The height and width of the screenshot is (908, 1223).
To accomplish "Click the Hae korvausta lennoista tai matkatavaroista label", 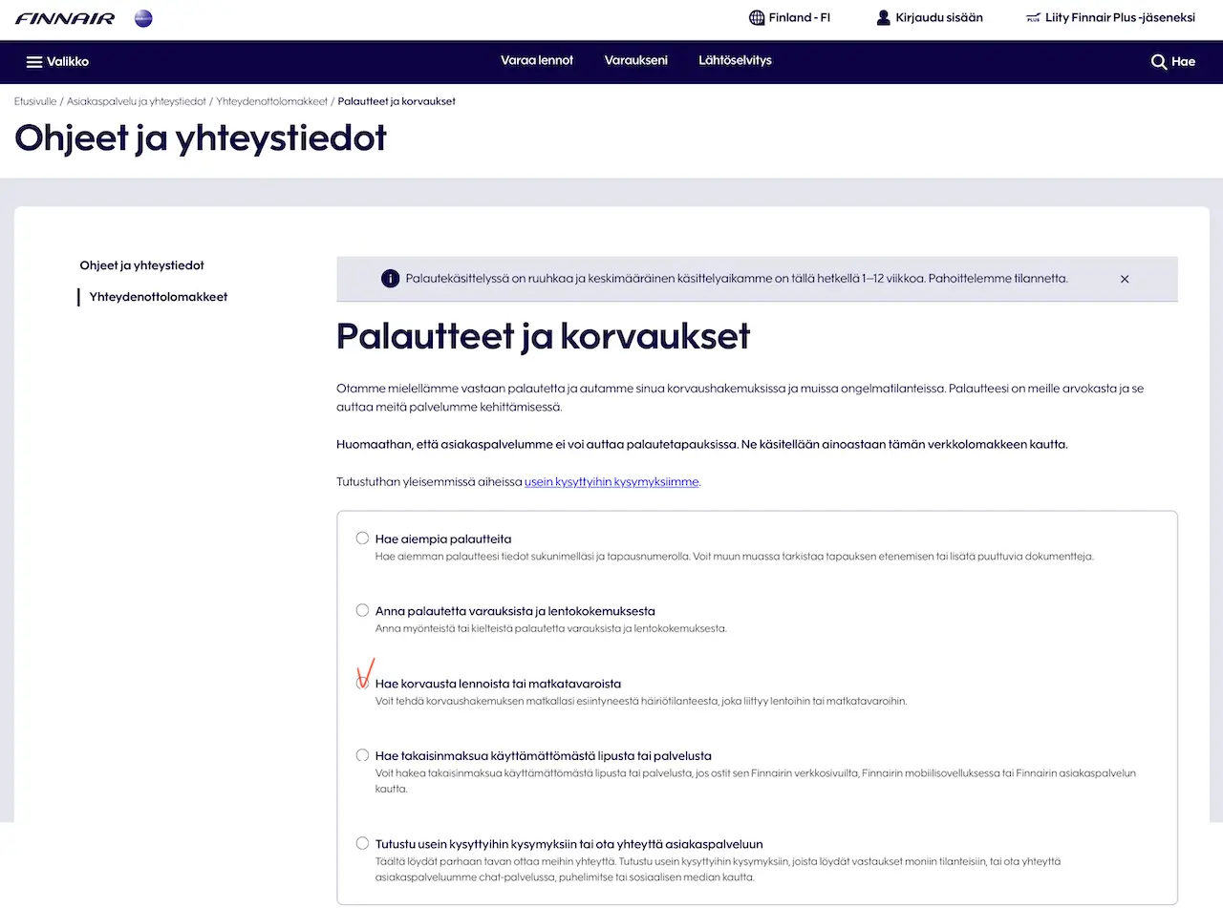I will (499, 685).
